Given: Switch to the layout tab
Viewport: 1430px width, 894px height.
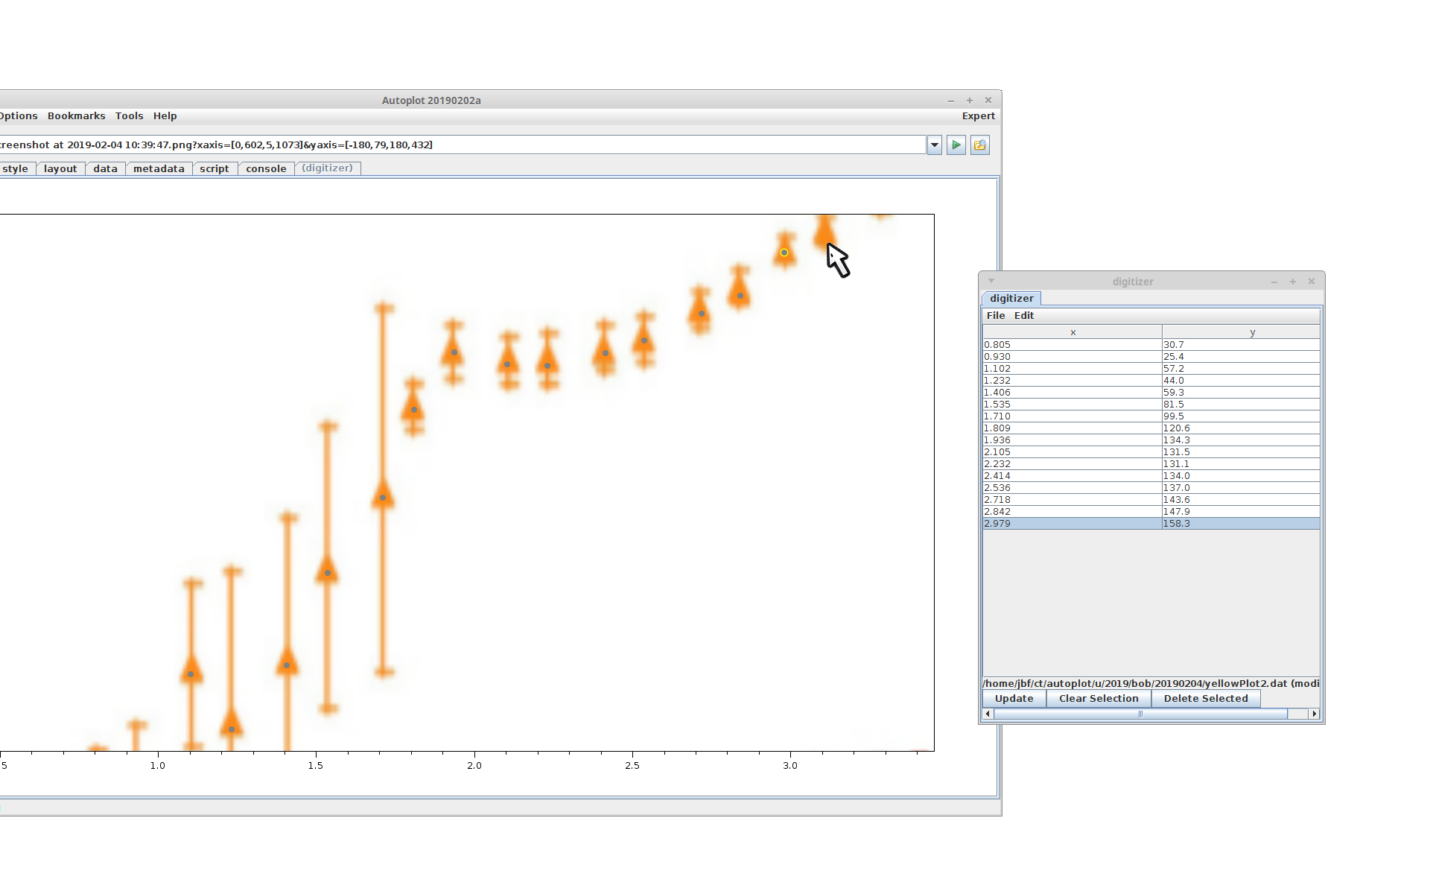Looking at the screenshot, I should click(x=60, y=169).
